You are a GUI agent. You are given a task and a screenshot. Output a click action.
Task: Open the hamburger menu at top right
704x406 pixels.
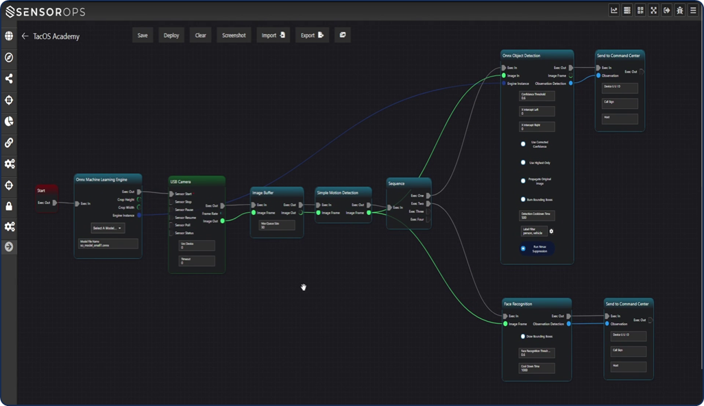coord(692,10)
